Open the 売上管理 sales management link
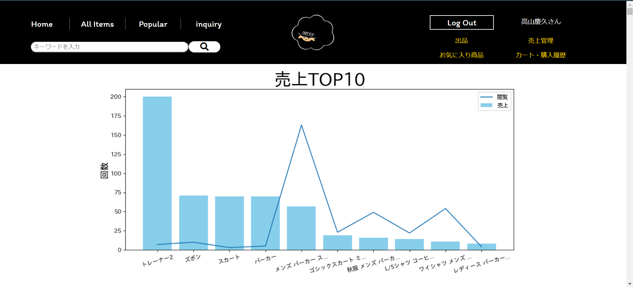 (x=540, y=41)
